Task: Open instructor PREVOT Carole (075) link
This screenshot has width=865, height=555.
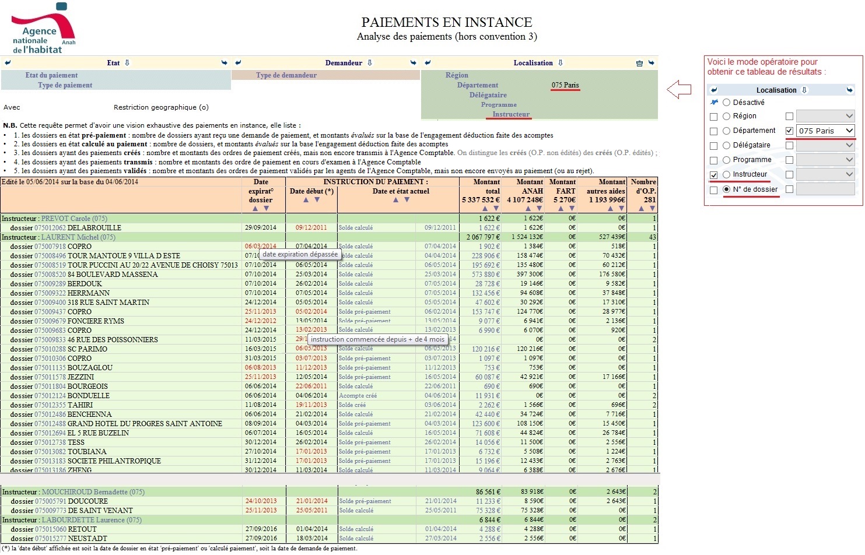Action: (74, 219)
